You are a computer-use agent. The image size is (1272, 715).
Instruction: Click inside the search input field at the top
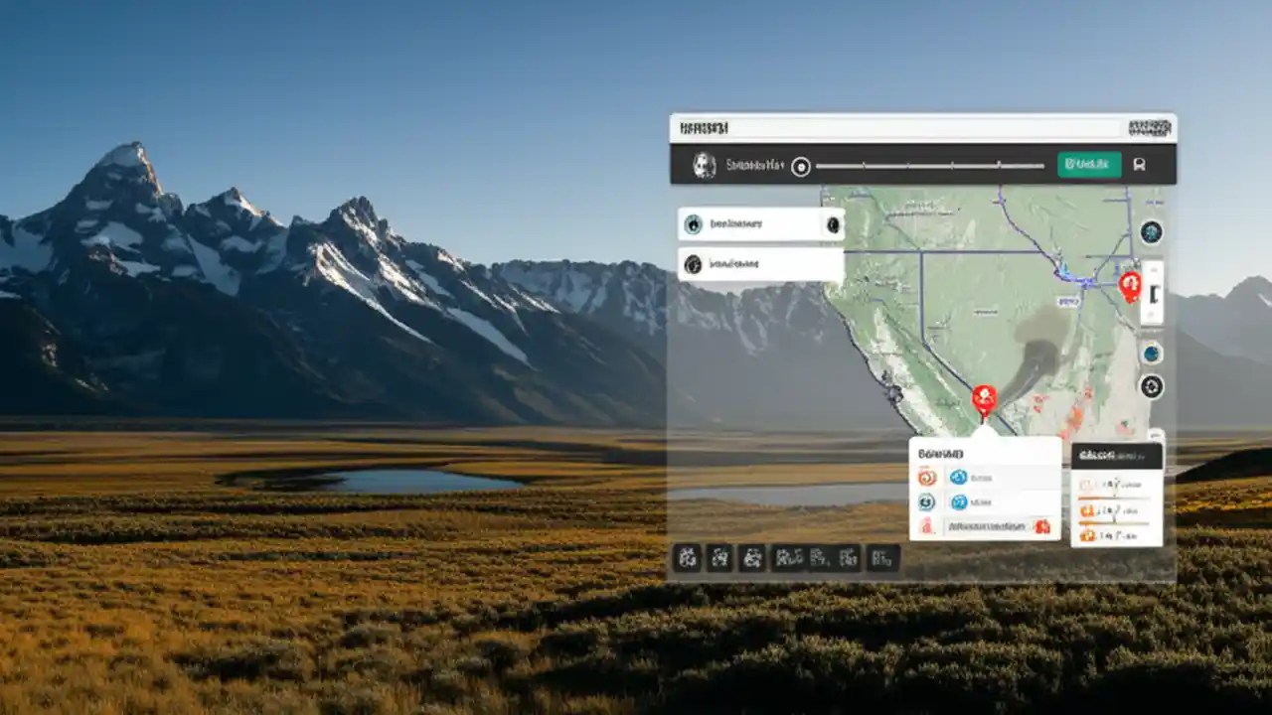coord(894,126)
